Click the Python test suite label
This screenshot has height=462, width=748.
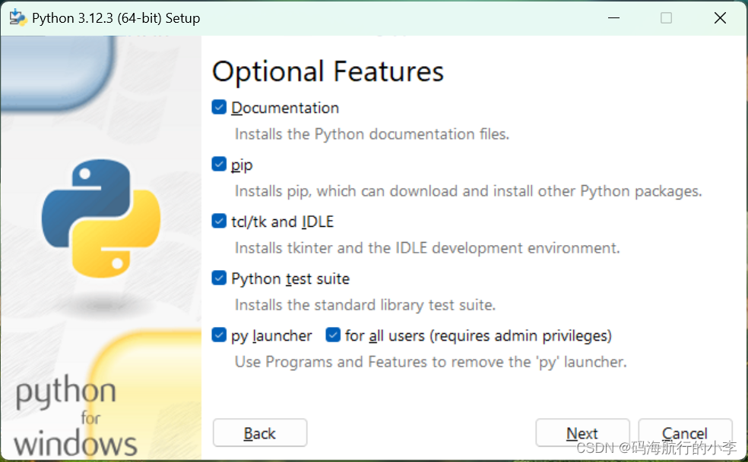tap(290, 279)
